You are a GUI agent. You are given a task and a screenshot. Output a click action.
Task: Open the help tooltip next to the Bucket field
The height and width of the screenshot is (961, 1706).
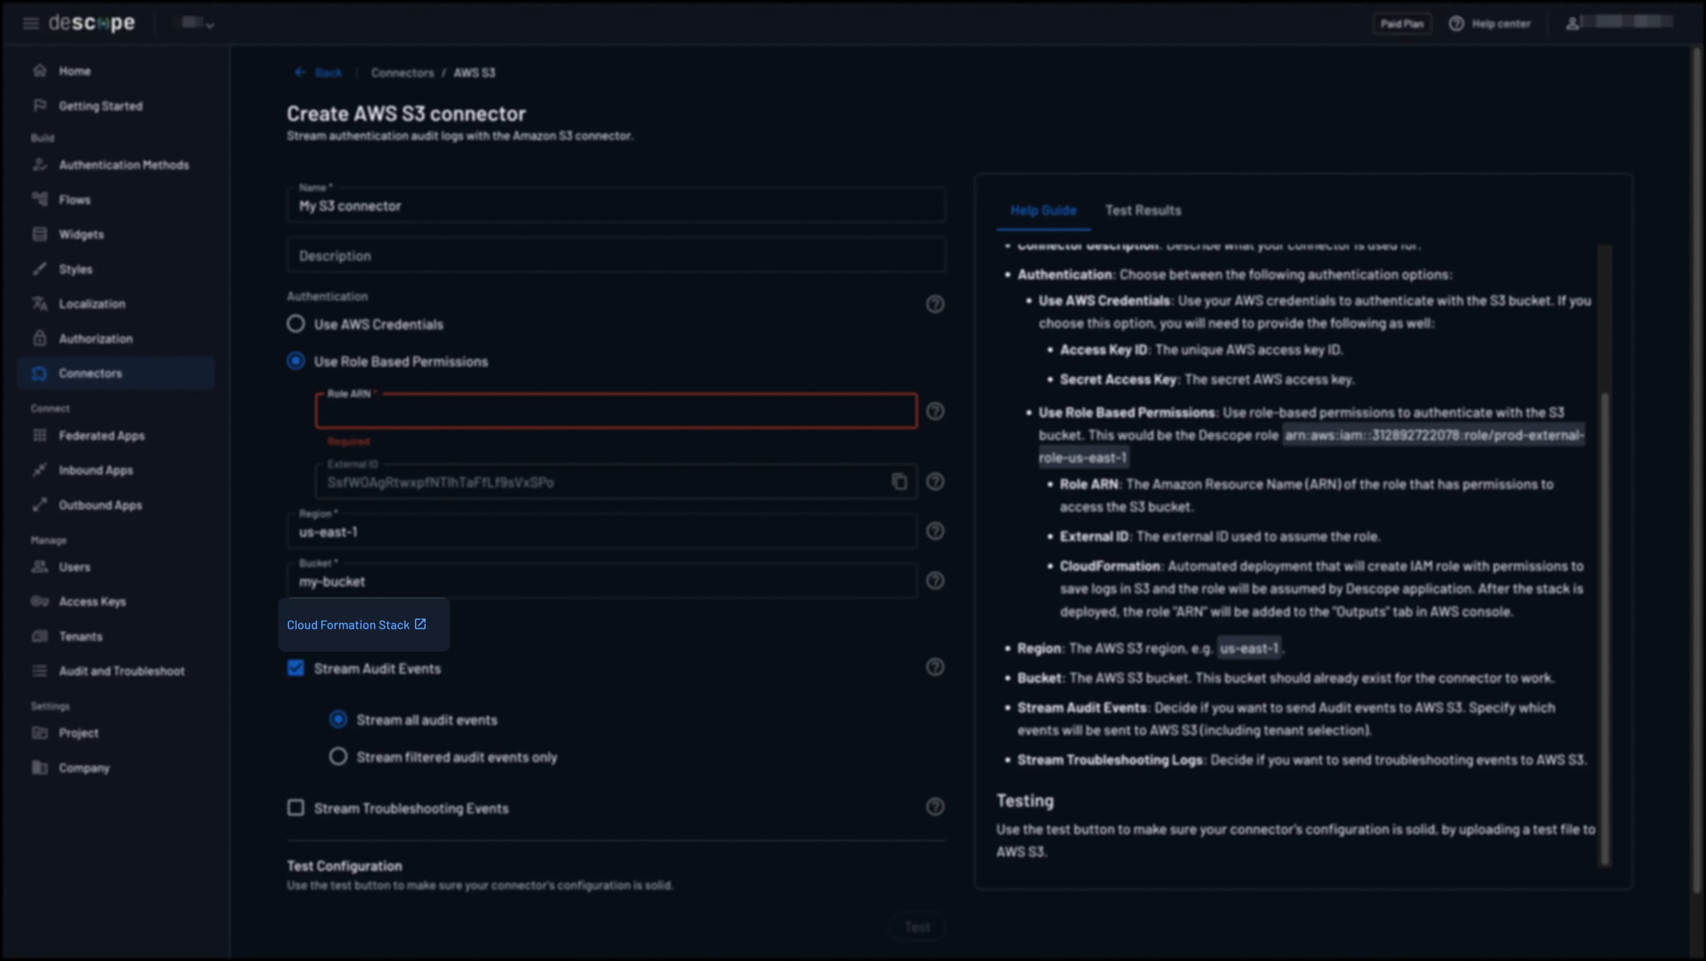935,581
